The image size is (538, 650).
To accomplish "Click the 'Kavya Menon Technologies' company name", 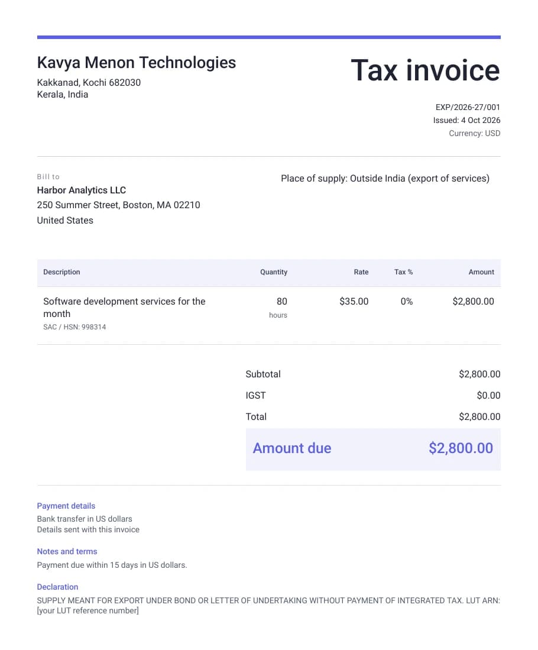I will click(137, 63).
